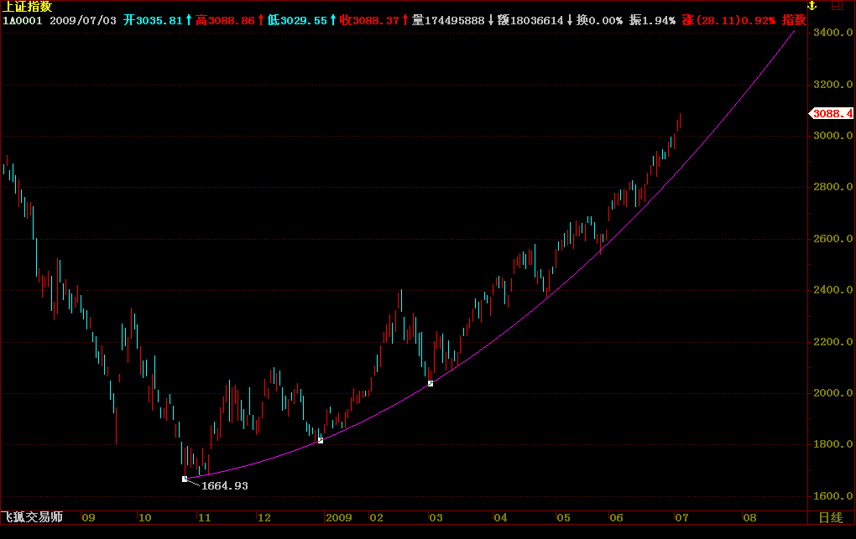Click the 2200.0 price axis label
Viewport: 856px width, 539px height.
tap(833, 342)
